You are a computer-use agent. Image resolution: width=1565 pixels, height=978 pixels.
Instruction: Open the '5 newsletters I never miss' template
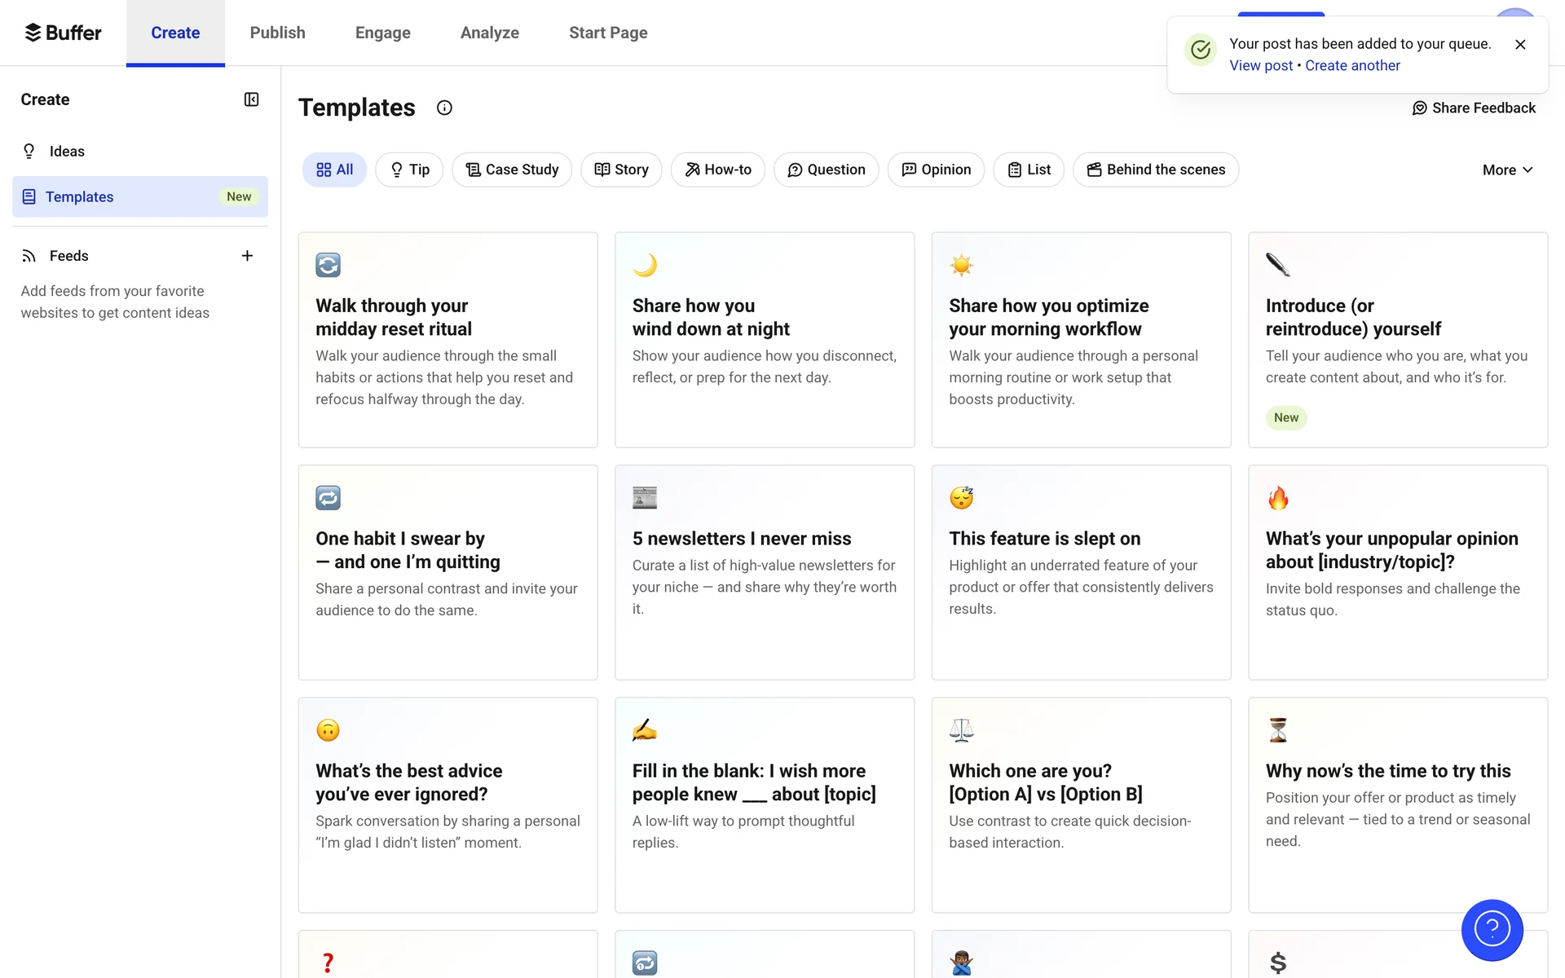coord(765,572)
